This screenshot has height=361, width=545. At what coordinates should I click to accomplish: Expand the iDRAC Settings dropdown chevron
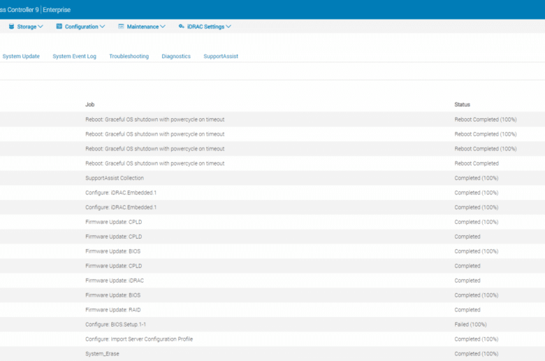[x=228, y=27]
